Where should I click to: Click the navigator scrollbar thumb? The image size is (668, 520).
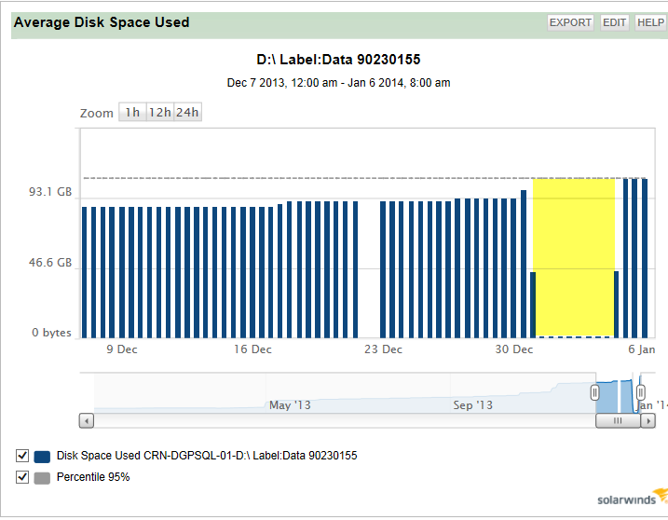[x=618, y=421]
